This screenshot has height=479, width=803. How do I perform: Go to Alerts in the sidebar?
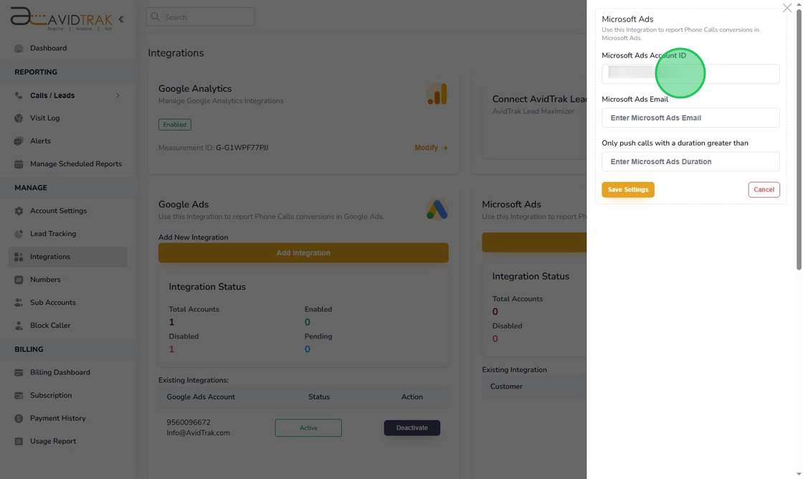(x=40, y=141)
